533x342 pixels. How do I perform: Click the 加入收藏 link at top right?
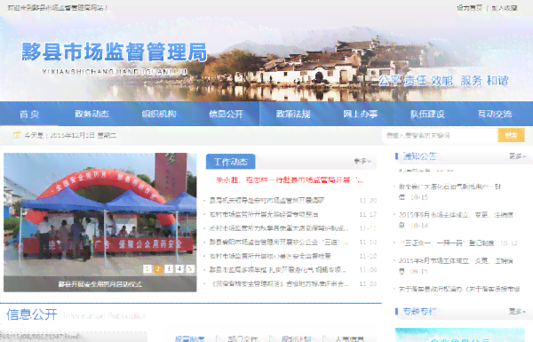pos(505,8)
